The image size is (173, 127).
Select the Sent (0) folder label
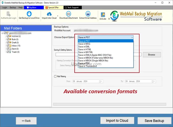[15, 49]
